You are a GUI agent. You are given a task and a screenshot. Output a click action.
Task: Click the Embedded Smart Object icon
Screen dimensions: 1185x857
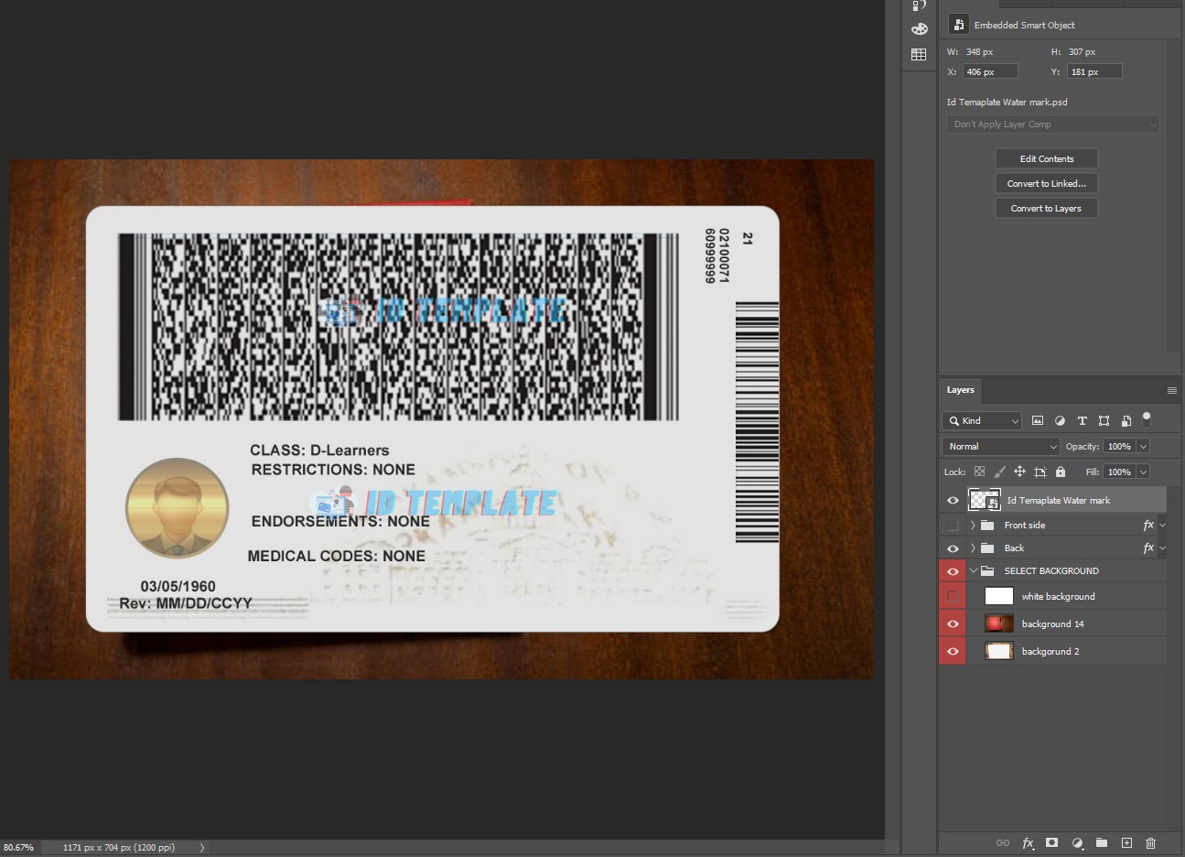958,25
